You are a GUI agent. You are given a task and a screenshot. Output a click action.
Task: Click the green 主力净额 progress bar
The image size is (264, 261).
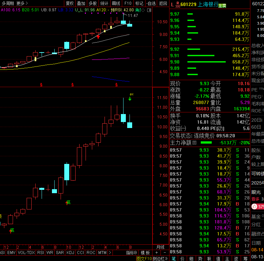point(206,143)
